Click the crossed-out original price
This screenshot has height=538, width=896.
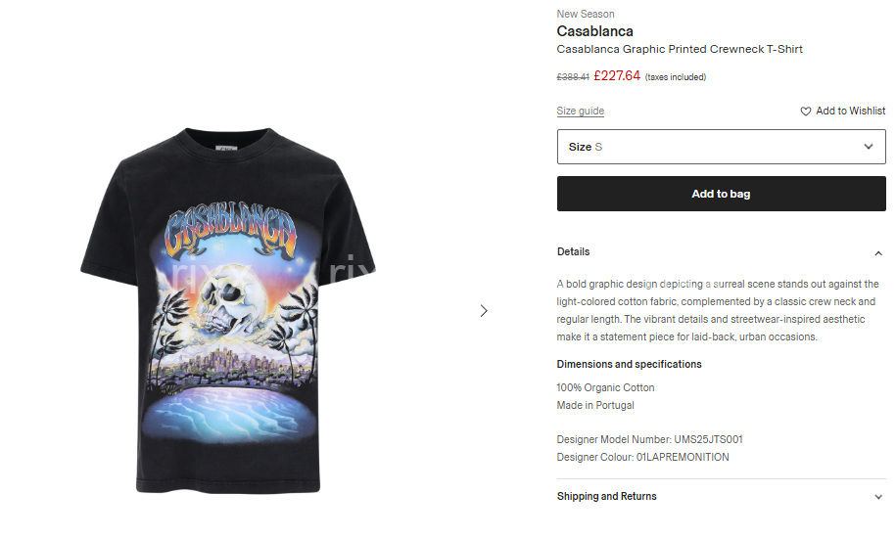(x=573, y=77)
